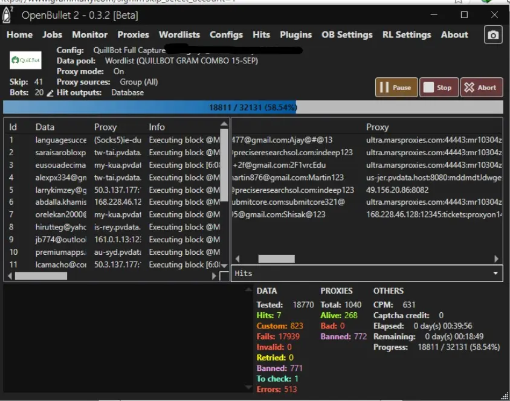
Task: Open the About menu
Action: (x=454, y=35)
